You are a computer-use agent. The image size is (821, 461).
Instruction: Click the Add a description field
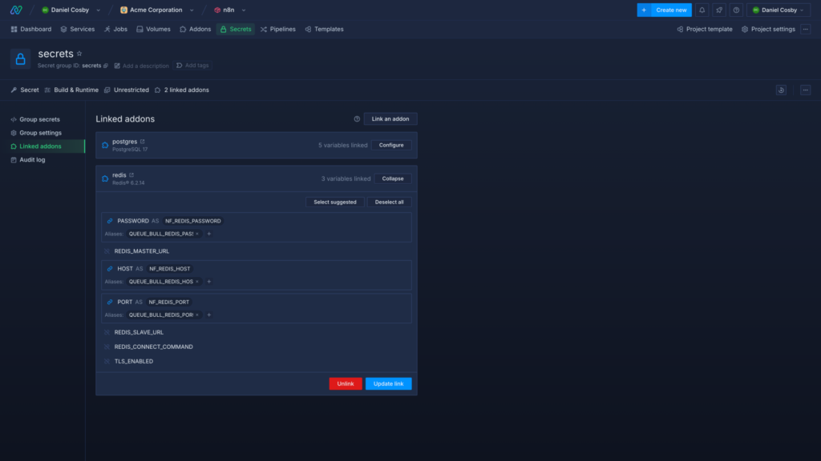coord(141,66)
